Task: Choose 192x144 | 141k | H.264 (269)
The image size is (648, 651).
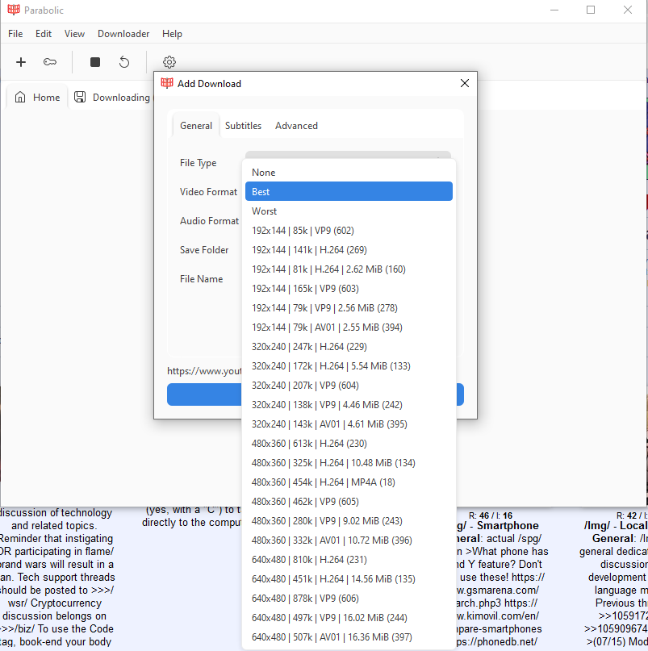Action: click(x=349, y=249)
